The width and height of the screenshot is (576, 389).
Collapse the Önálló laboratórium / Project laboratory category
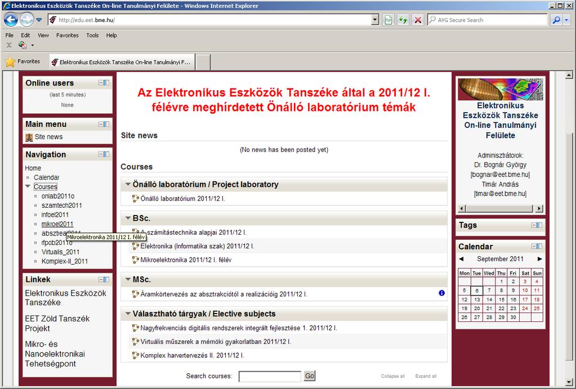[128, 184]
